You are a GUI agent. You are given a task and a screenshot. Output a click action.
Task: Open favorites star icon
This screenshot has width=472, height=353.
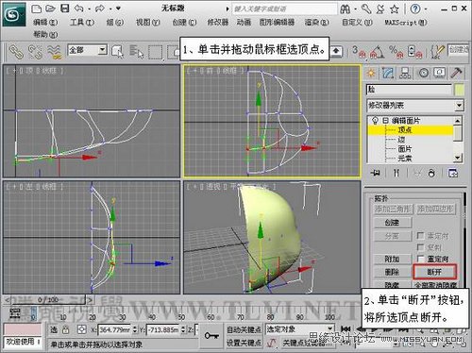click(395, 9)
